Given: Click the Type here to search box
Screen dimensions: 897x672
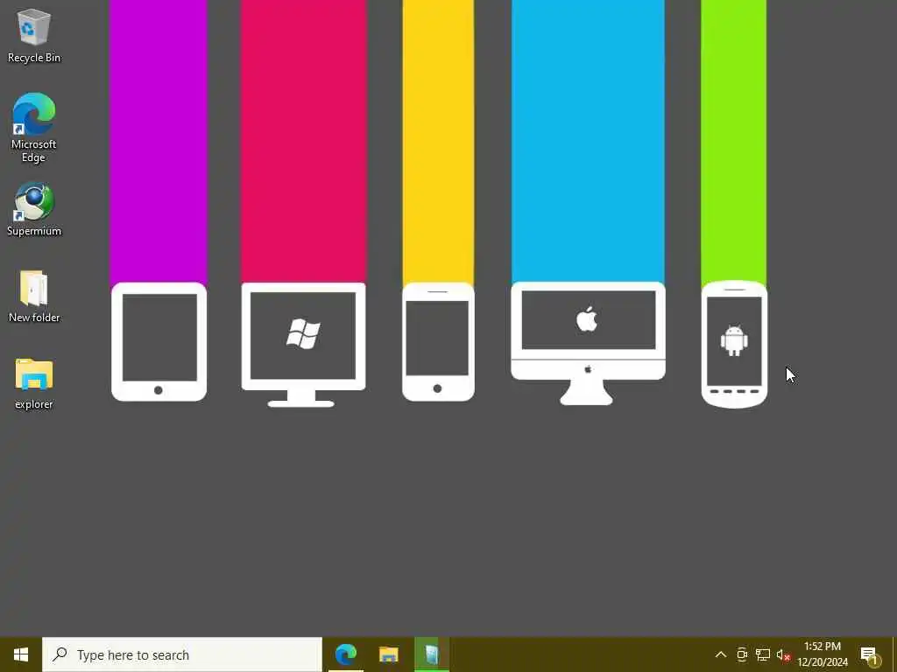Looking at the screenshot, I should click(x=182, y=654).
